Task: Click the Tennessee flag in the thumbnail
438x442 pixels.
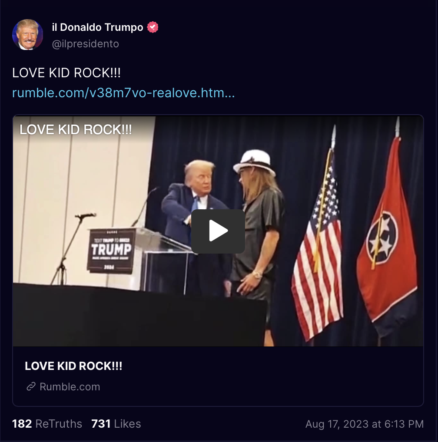Action: tap(388, 234)
